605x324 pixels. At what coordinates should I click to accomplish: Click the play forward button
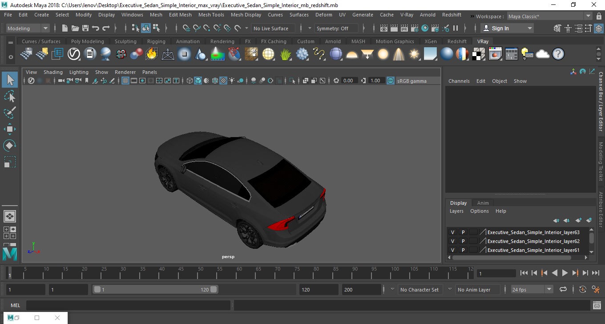point(565,273)
